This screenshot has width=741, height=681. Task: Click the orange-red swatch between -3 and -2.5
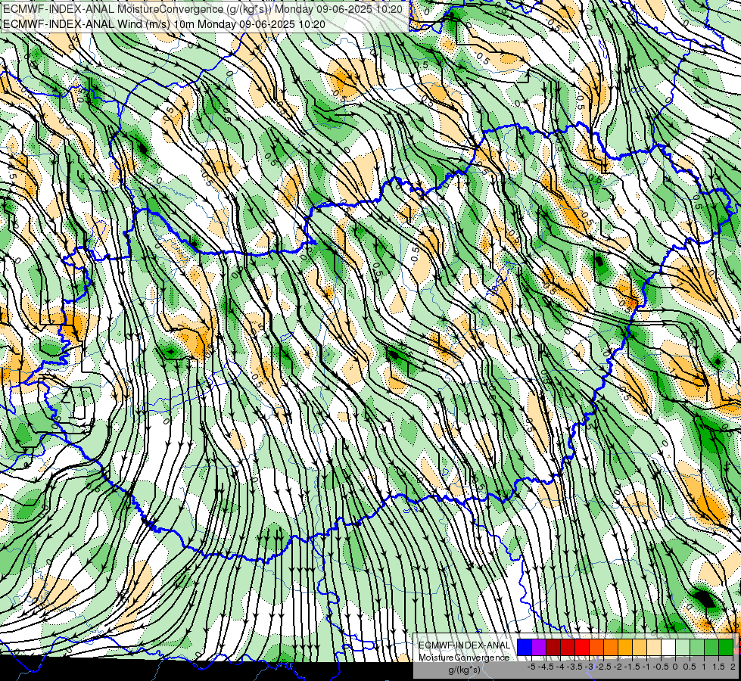[x=596, y=647]
